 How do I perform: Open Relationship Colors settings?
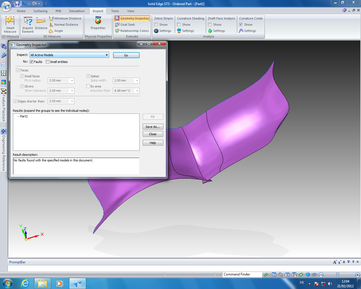click(x=132, y=31)
